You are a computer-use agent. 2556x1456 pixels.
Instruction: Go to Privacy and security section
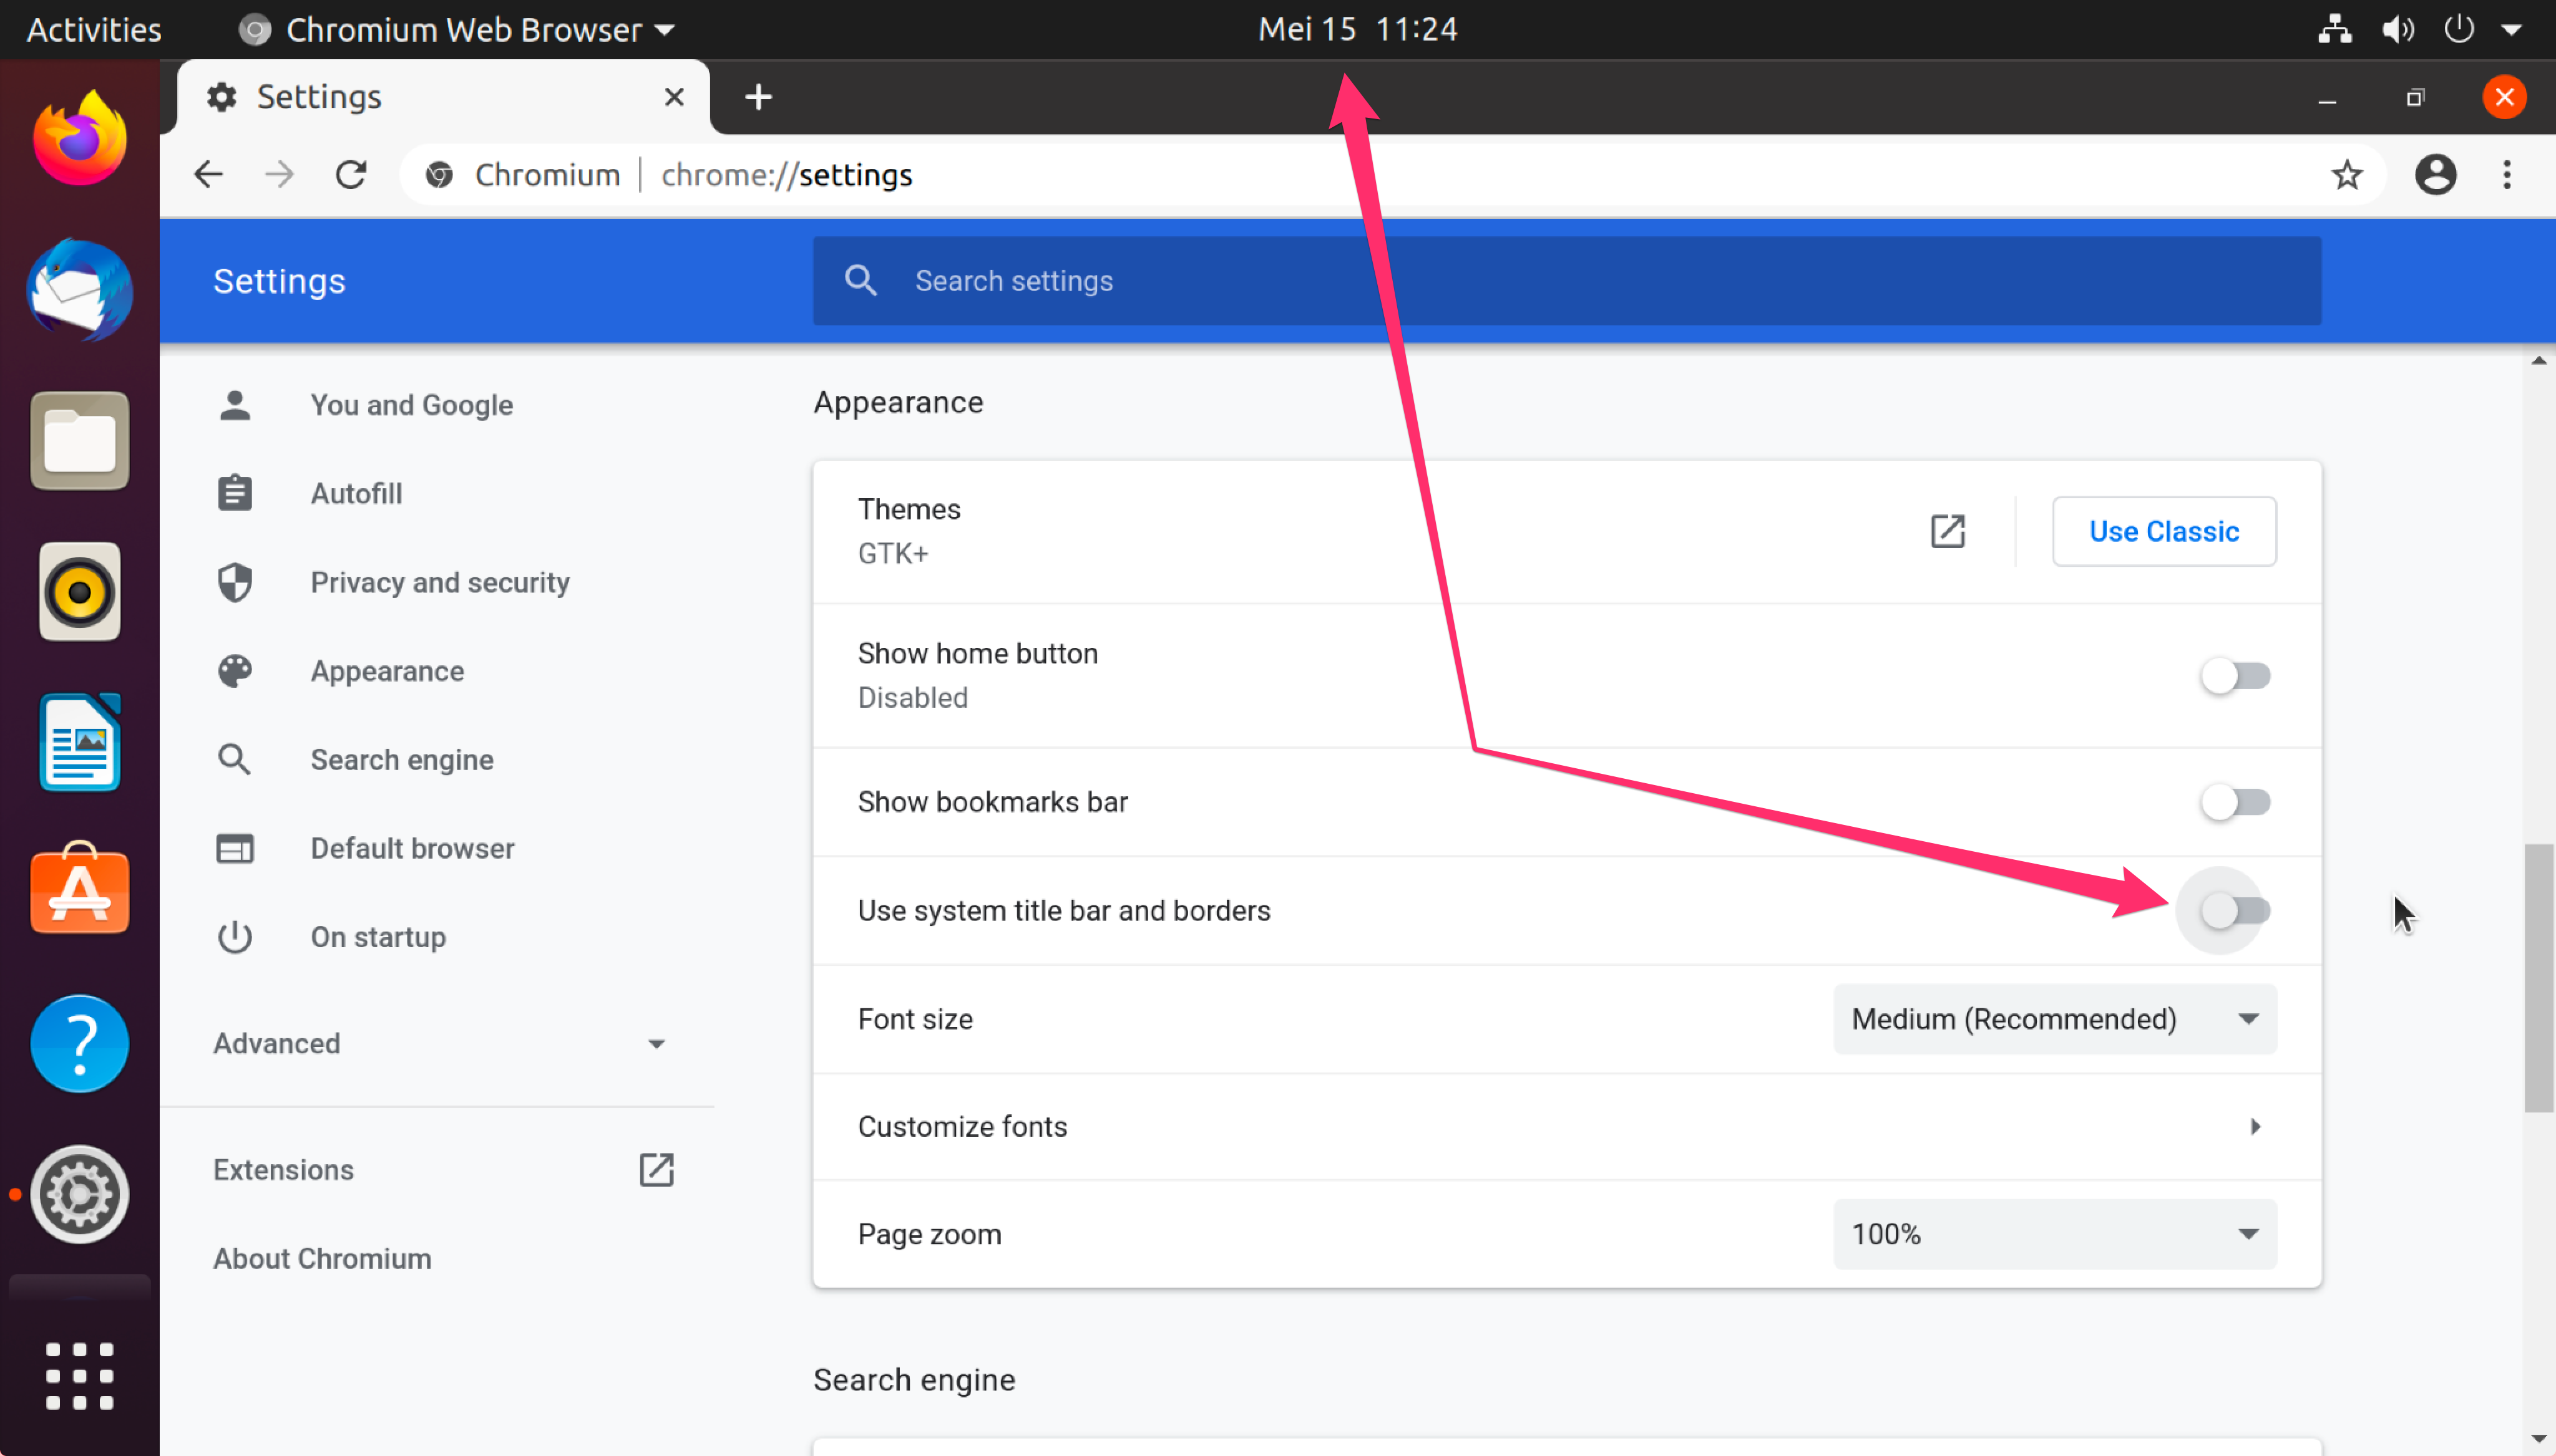(439, 583)
